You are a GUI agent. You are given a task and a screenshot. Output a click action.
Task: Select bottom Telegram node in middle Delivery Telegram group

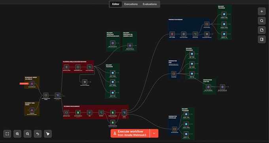coord(113,93)
